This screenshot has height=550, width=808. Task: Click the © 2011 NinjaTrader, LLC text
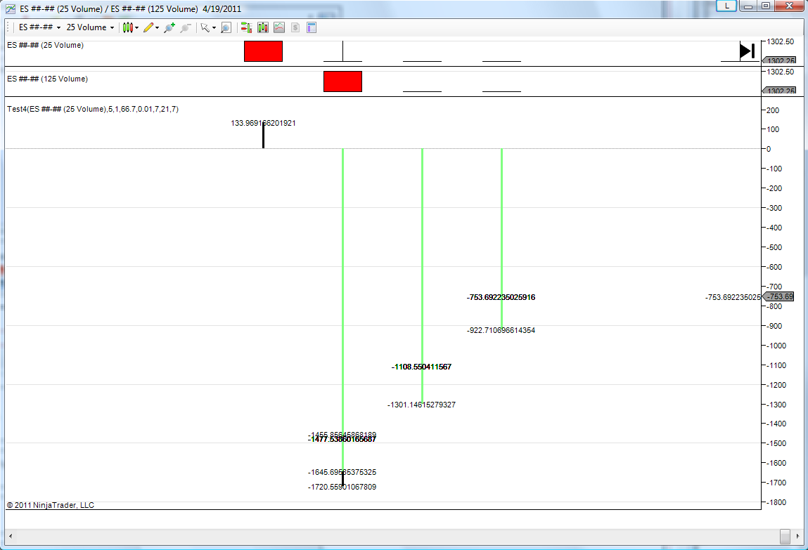click(51, 505)
